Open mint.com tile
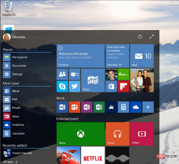 point(123,74)
